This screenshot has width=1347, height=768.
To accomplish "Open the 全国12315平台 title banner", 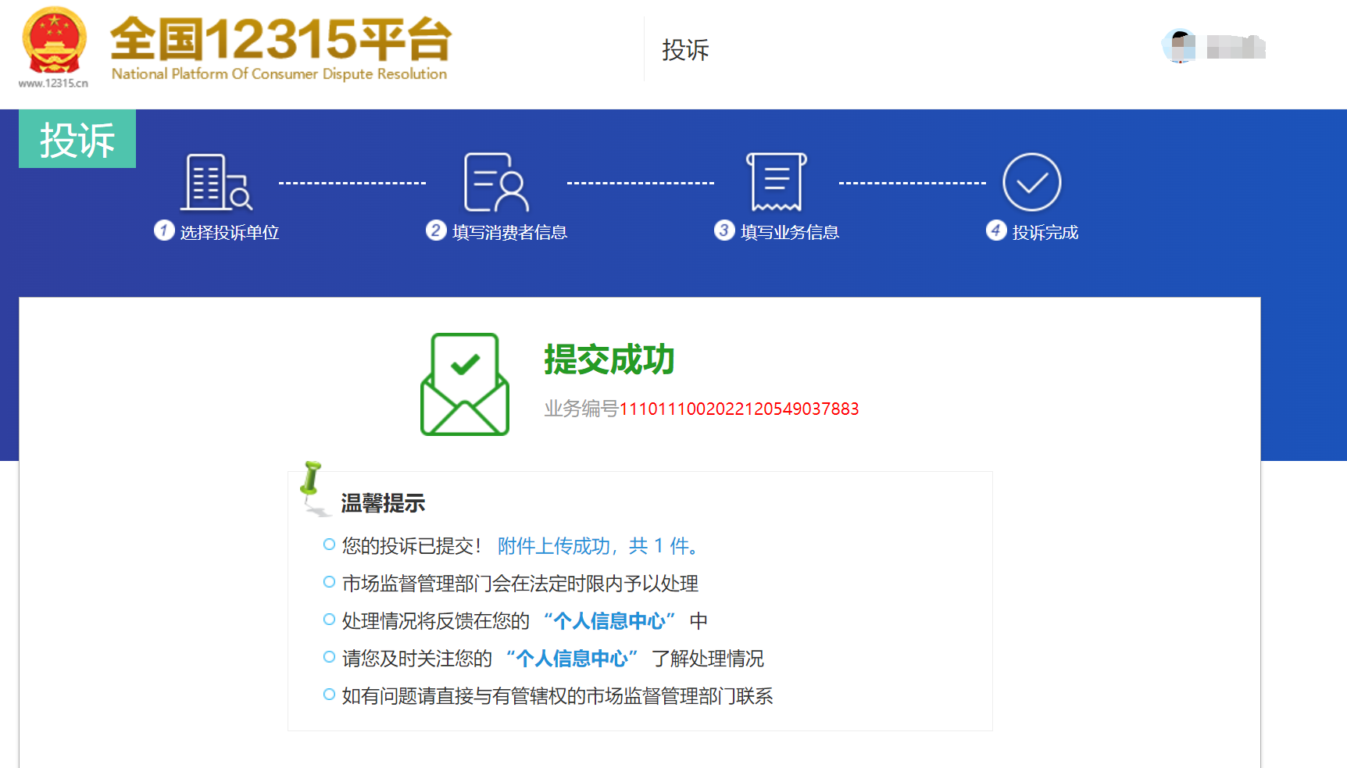I will click(280, 48).
